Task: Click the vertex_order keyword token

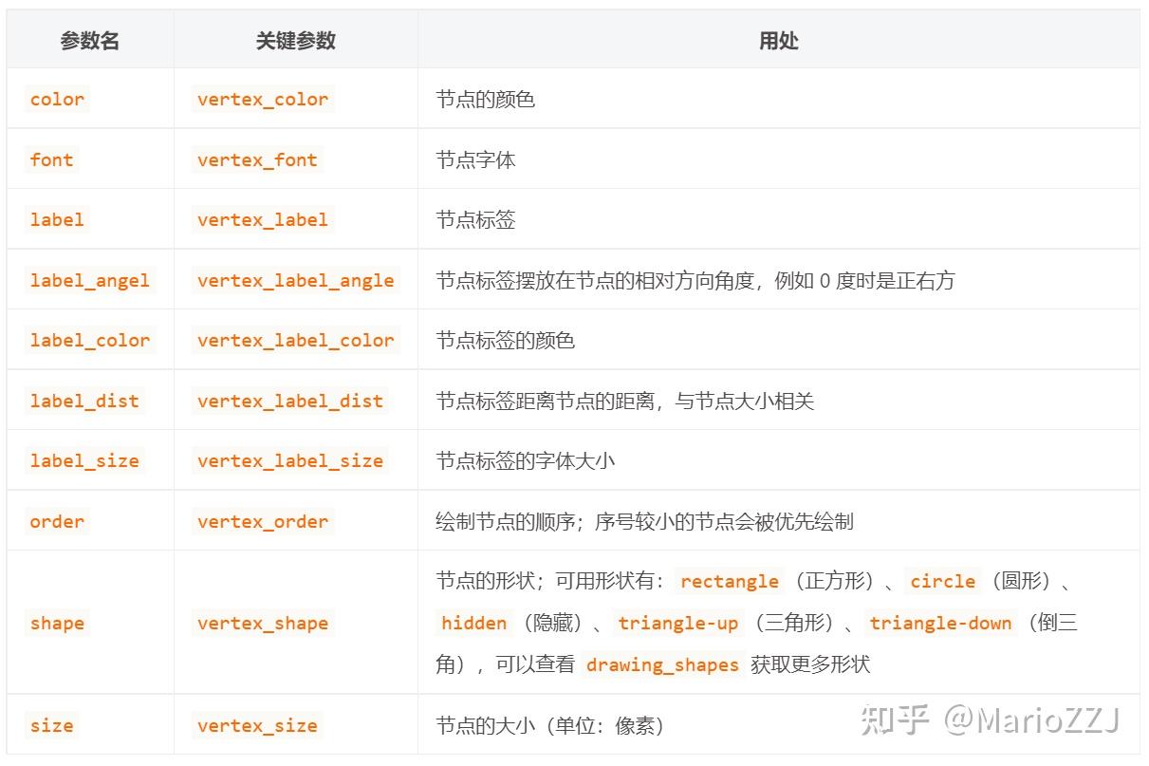Action: [262, 521]
